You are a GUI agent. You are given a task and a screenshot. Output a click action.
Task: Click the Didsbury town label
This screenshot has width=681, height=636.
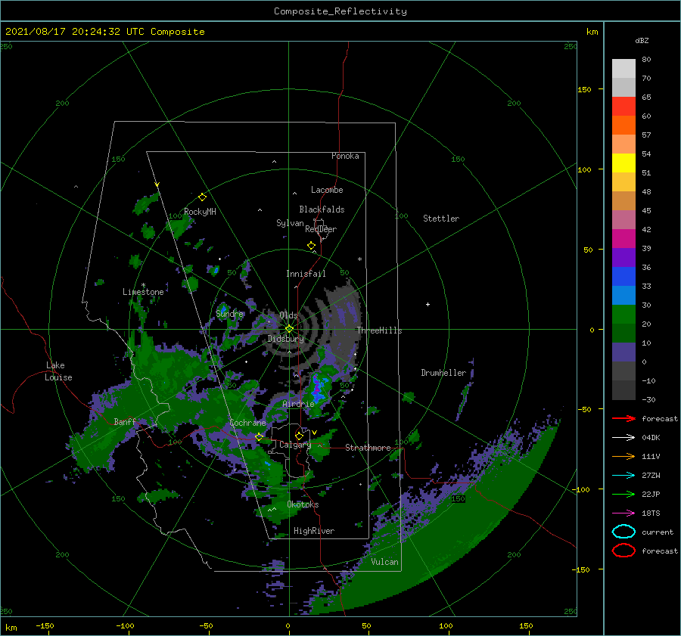286,339
